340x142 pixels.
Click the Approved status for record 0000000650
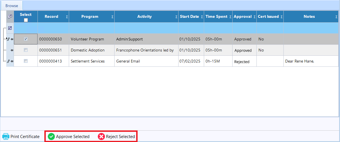point(244,39)
